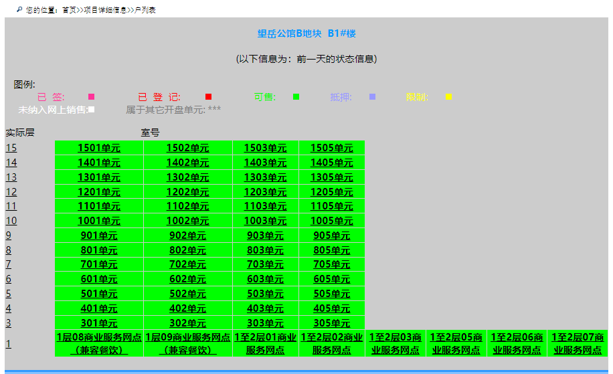The height and width of the screenshot is (374, 613).
Task: Open 1至2层07商业服务网点
Action: [578, 343]
